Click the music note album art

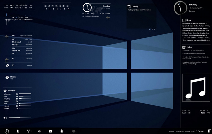[x=196, y=88]
